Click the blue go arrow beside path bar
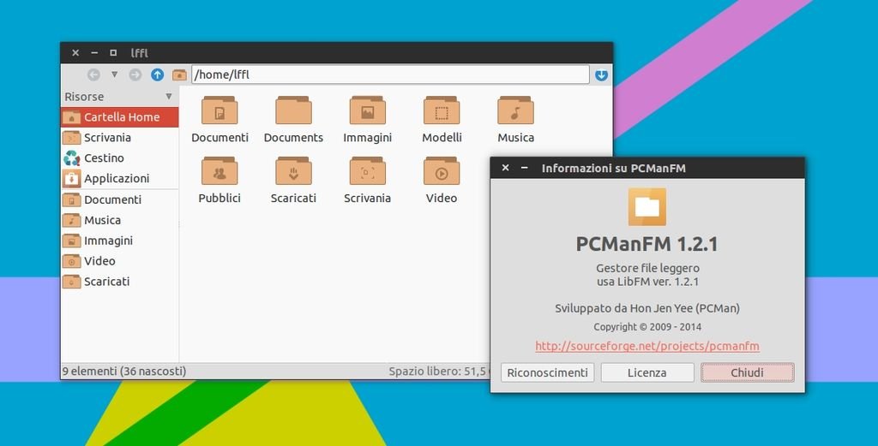The image size is (878, 446). (x=601, y=74)
